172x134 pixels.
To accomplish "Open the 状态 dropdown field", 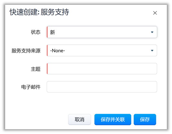I will coord(102,32).
